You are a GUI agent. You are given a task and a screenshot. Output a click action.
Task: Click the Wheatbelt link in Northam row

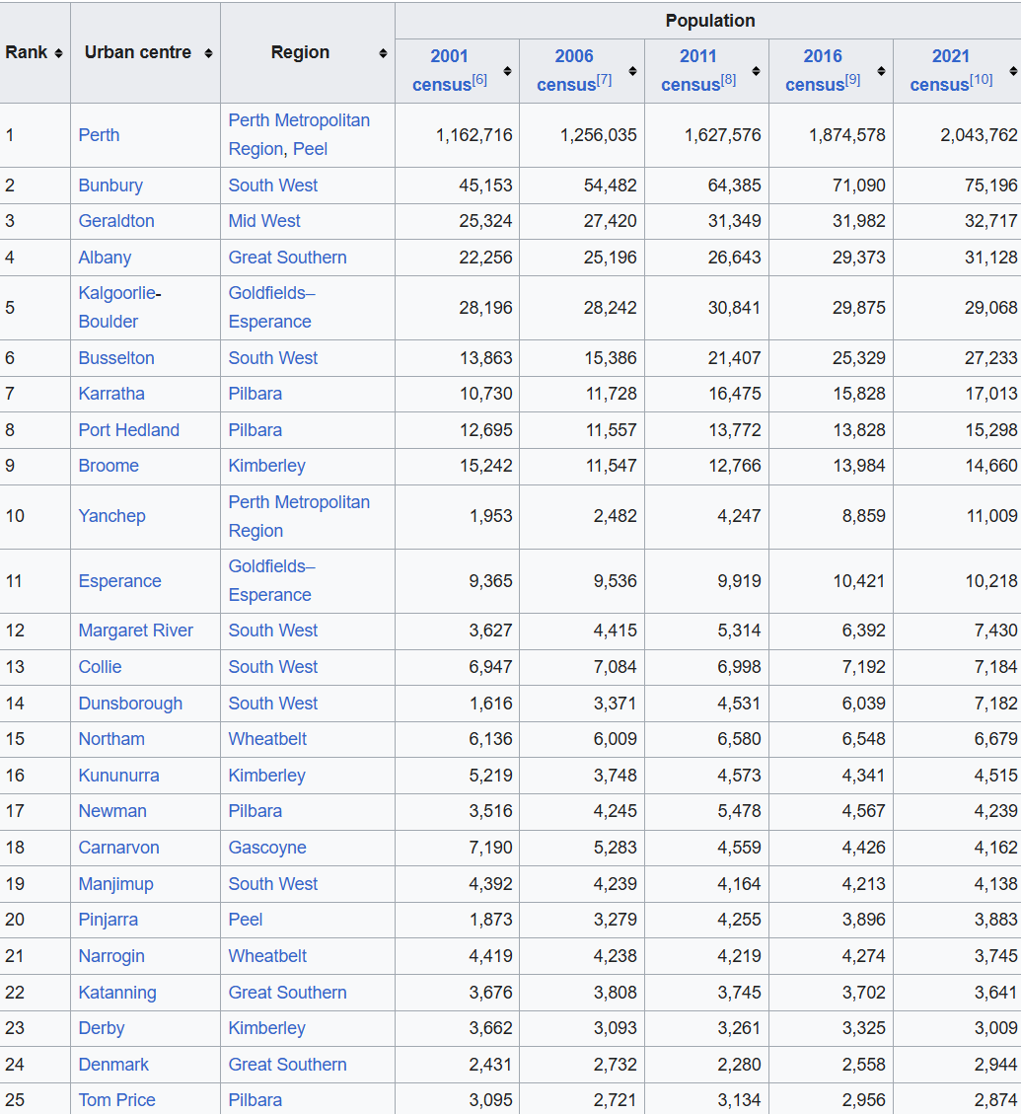pos(267,739)
